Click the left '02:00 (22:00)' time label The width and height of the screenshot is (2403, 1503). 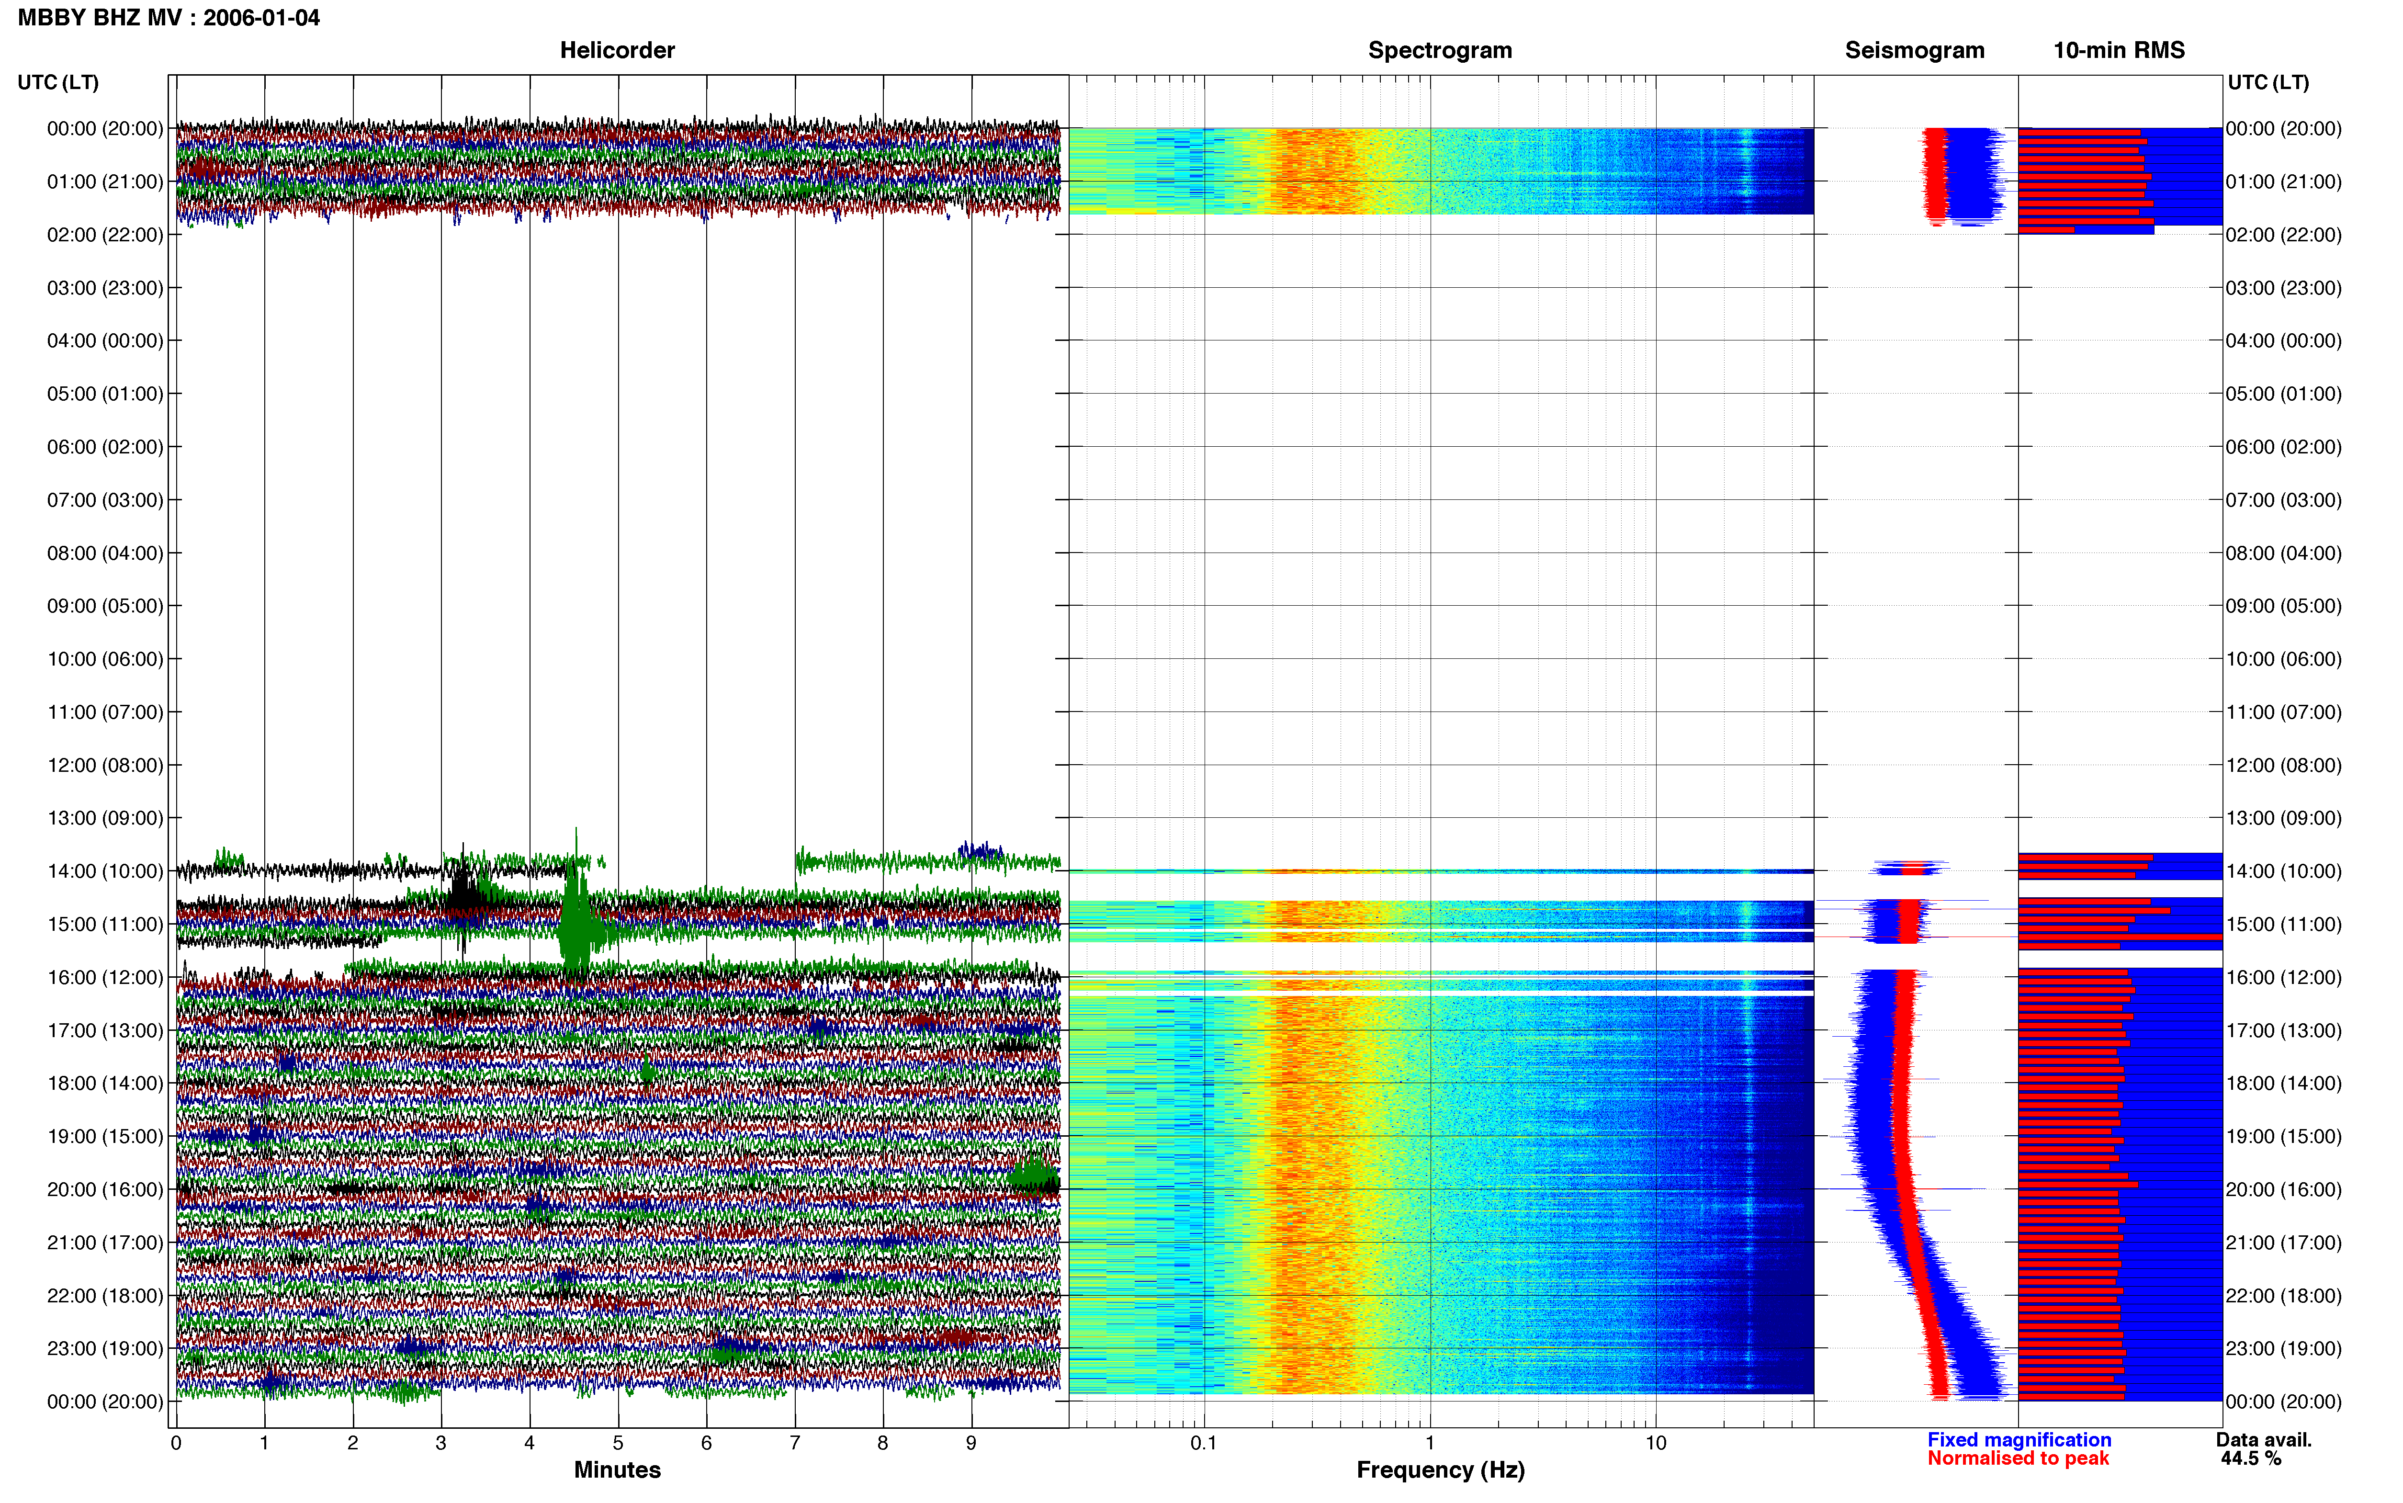(104, 235)
